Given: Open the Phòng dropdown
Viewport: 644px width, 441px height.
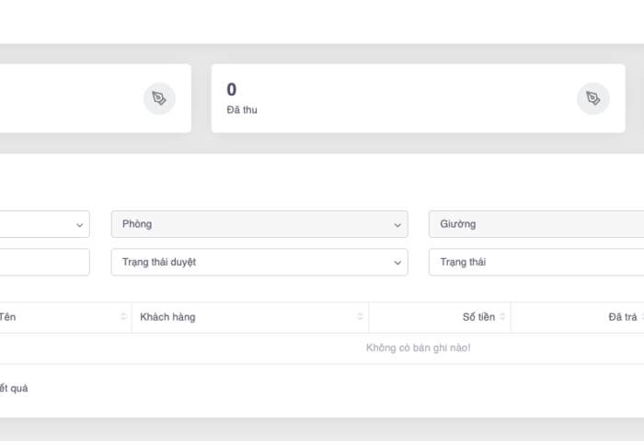Looking at the screenshot, I should point(259,224).
